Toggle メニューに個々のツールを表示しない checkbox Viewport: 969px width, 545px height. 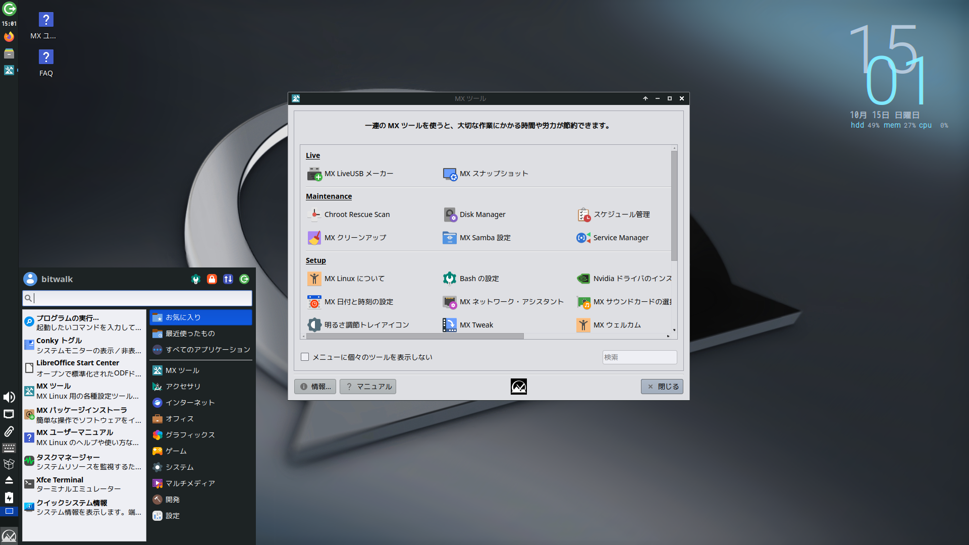coord(305,357)
